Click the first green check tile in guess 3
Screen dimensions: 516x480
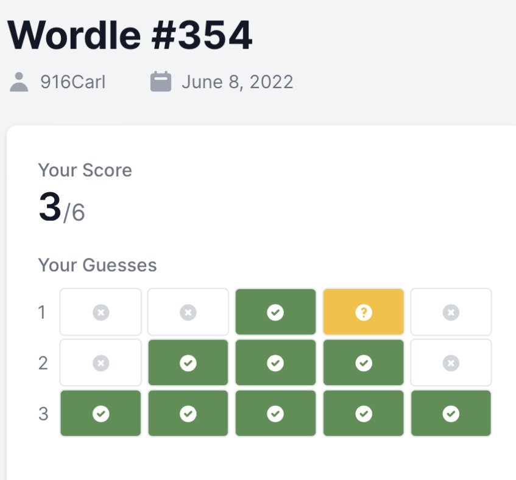[x=101, y=413]
